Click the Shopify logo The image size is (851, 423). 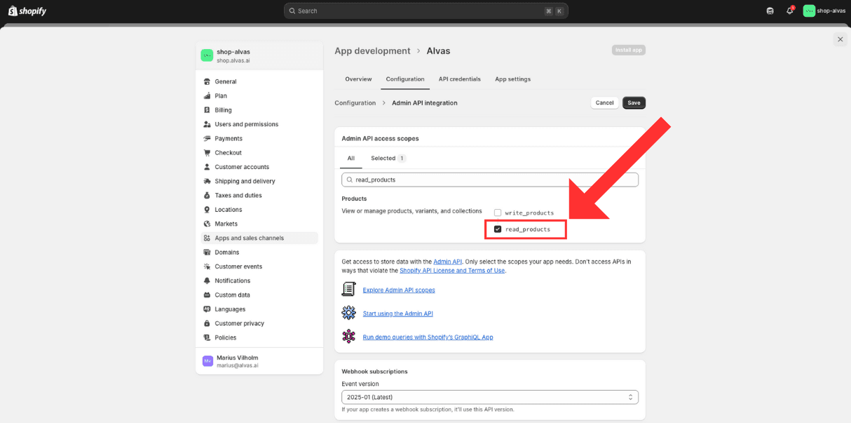tap(27, 11)
